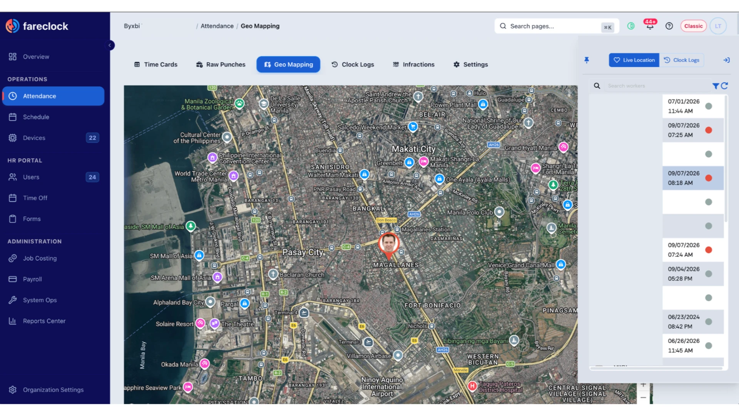Collapse the side panel with the arrow icon
Viewport: 739px width, 416px height.
726,60
